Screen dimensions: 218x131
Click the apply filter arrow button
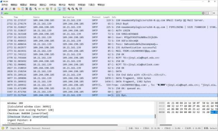(207, 13)
